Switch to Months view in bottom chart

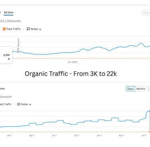tap(141, 89)
